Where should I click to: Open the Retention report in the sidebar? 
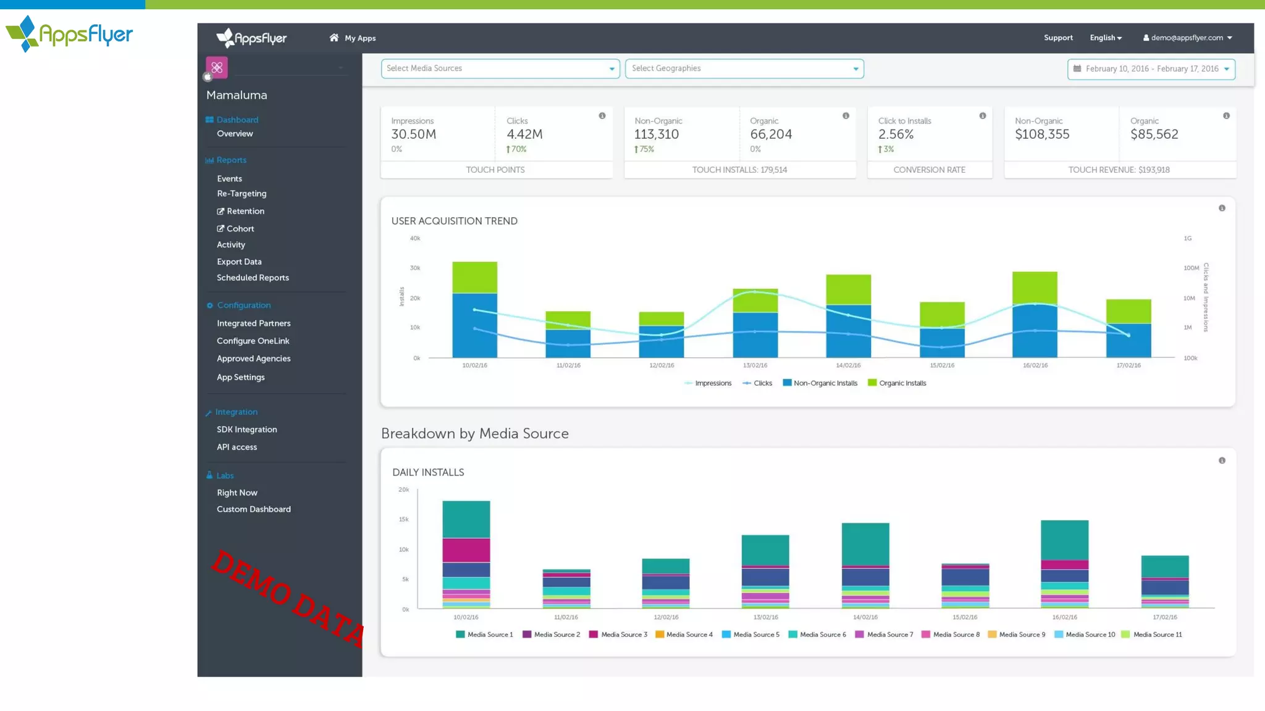tap(245, 211)
